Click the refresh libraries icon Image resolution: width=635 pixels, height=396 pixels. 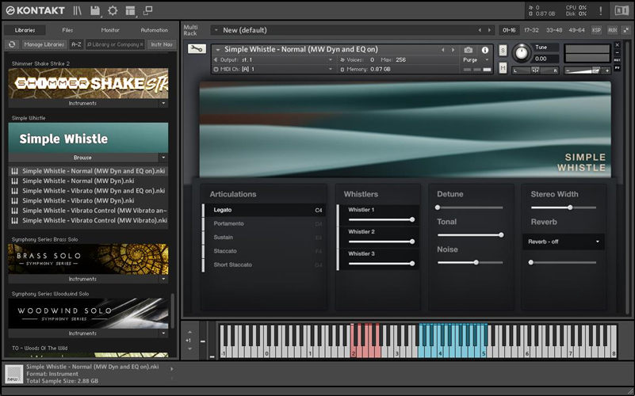[12, 44]
